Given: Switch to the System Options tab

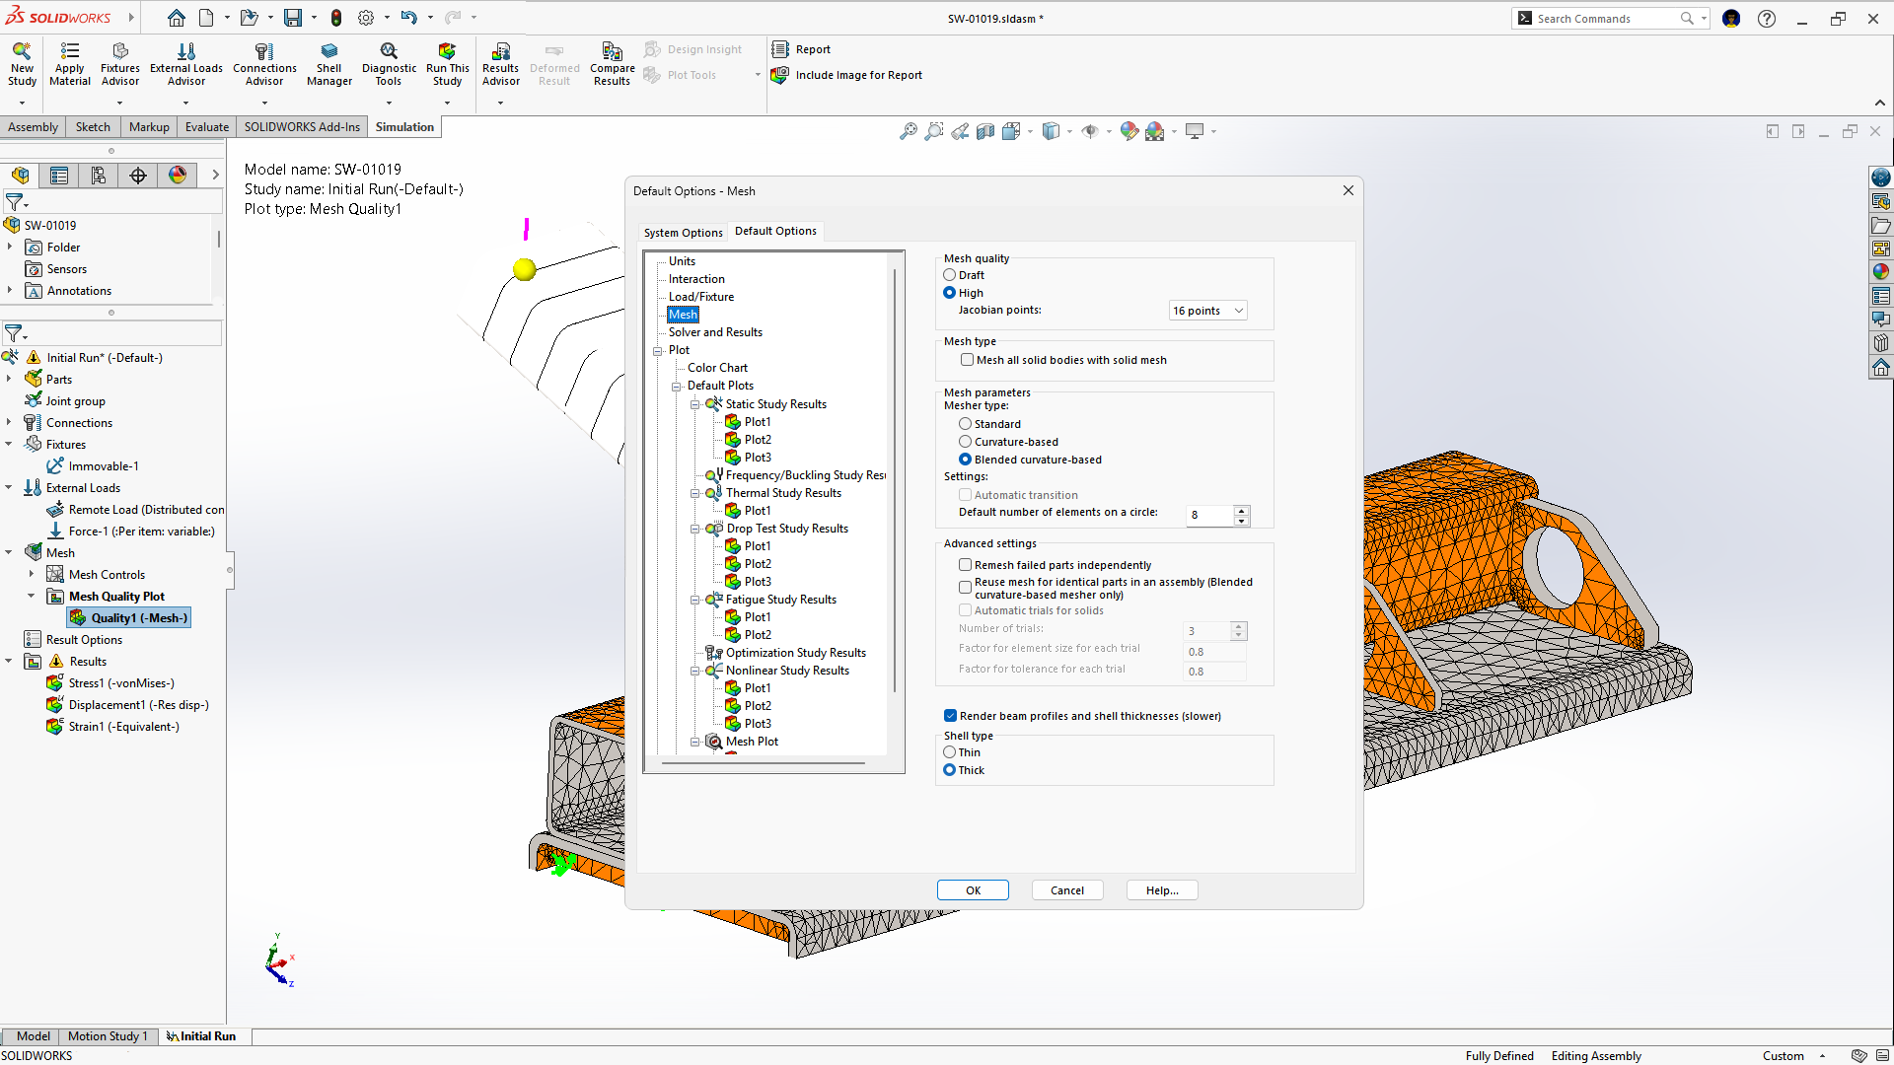Looking at the screenshot, I should pyautogui.click(x=683, y=233).
